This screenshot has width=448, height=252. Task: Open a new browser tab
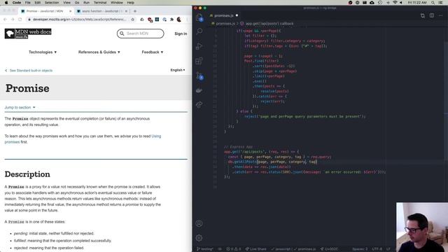(x=135, y=11)
